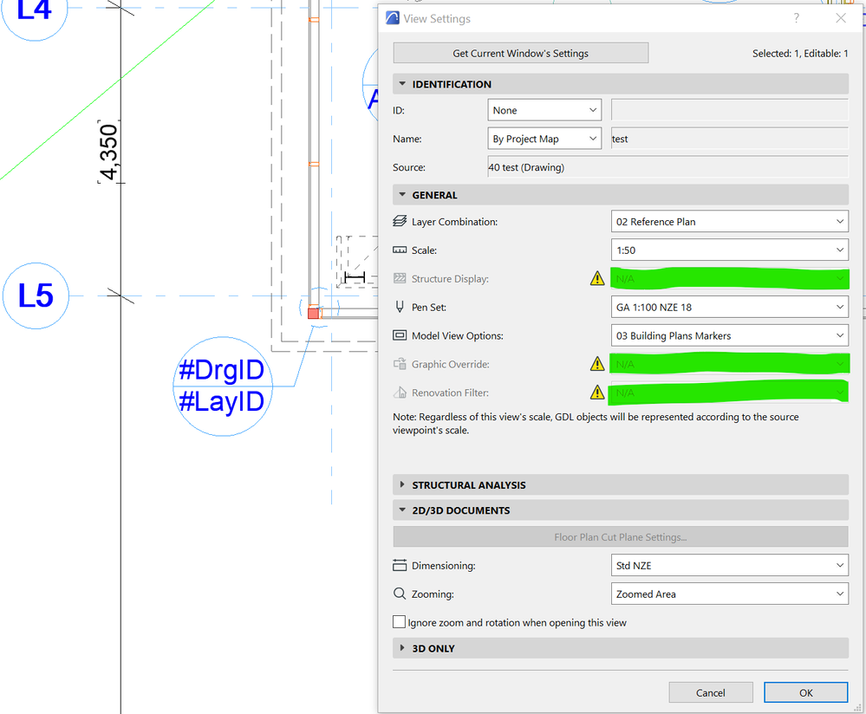Screen dimensions: 866x714
Task: Enable Ignore zoom and rotation when opening this view
Action: [x=399, y=621]
